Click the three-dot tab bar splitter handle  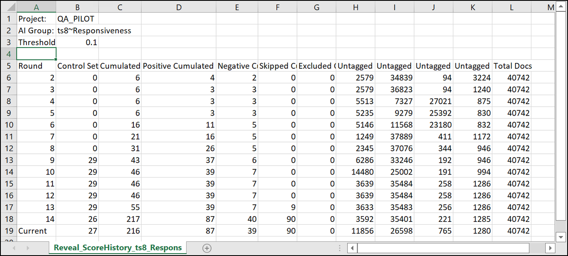[340, 248]
